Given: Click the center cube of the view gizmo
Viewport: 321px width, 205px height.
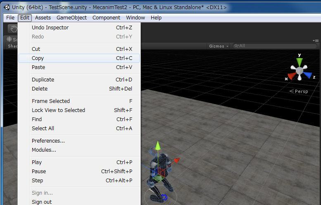Looking at the screenshot, I should (300, 71).
